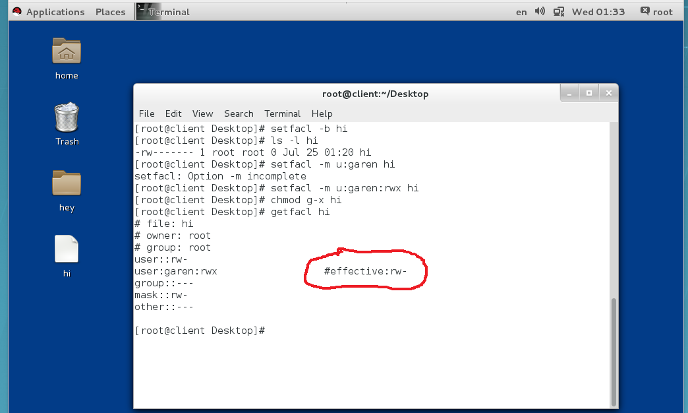Open the Applications menu
Image resolution: width=688 pixels, height=413 pixels.
[x=55, y=12]
